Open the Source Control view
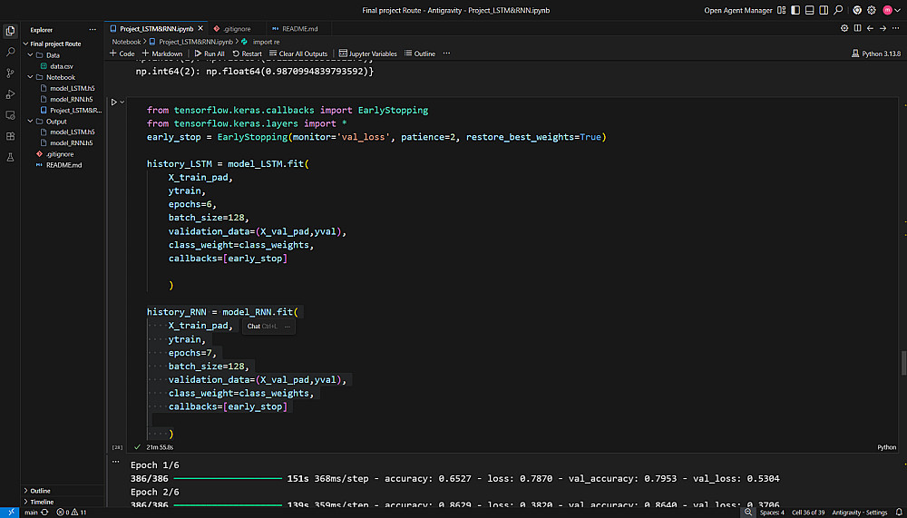Image resolution: width=907 pixels, height=518 pixels. (x=10, y=73)
